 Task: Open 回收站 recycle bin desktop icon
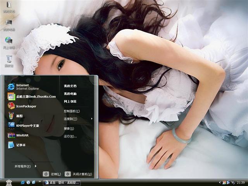[9, 61]
